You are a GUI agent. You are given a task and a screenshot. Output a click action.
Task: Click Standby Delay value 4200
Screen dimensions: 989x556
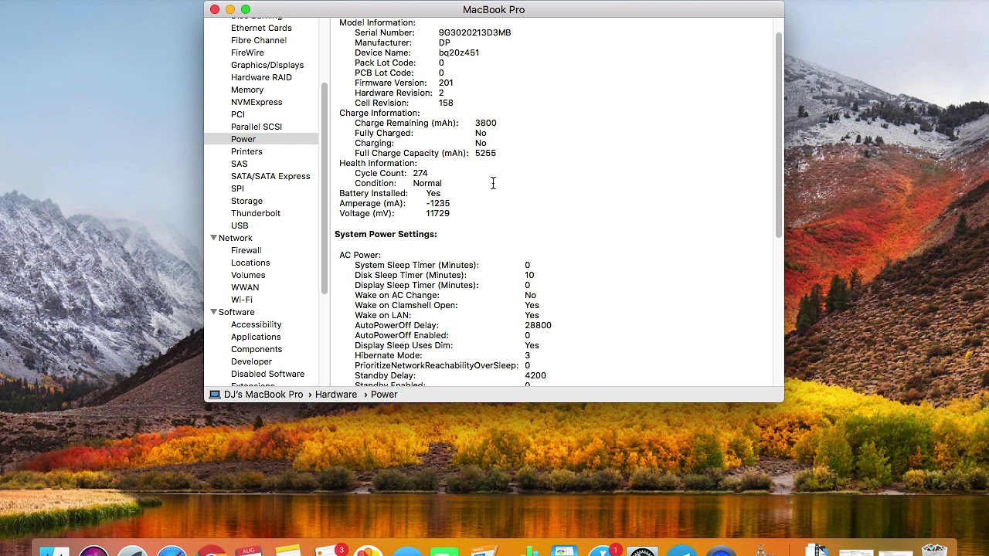[535, 375]
